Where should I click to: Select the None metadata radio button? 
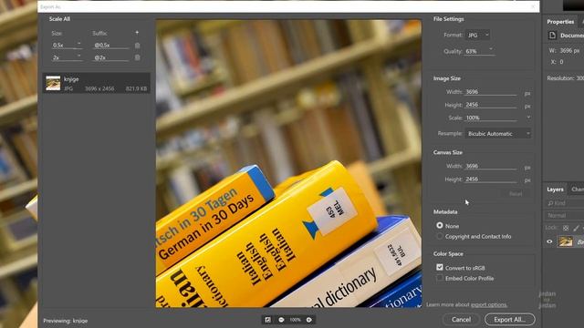(x=440, y=225)
